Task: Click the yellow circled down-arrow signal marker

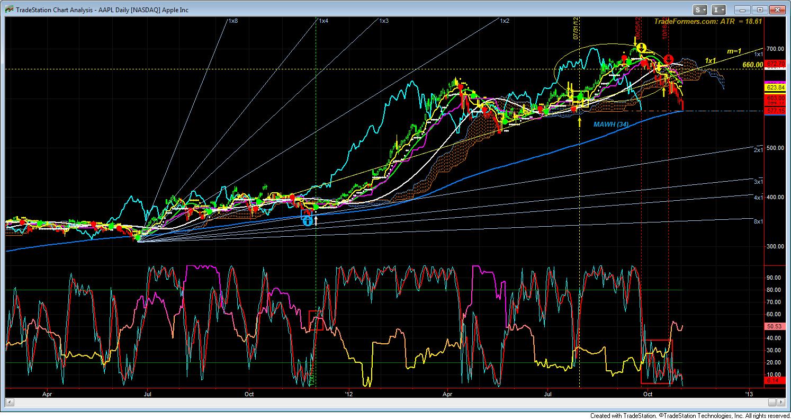Action: pyautogui.click(x=641, y=47)
